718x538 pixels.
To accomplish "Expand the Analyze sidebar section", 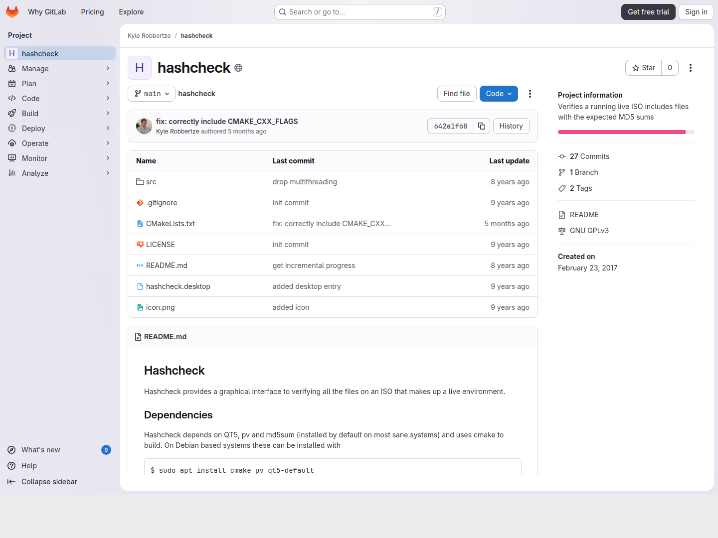I will tap(60, 173).
